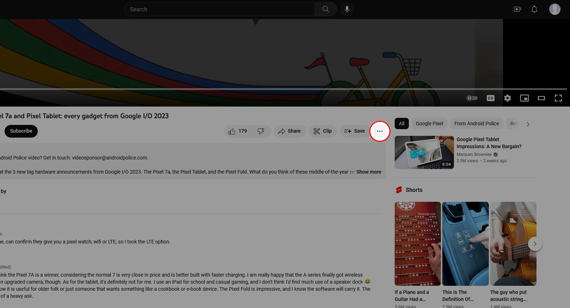
Task: Focus the Search input field
Action: 219,9
